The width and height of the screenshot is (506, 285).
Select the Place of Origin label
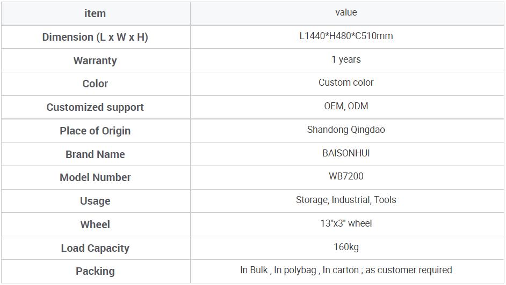(x=95, y=131)
